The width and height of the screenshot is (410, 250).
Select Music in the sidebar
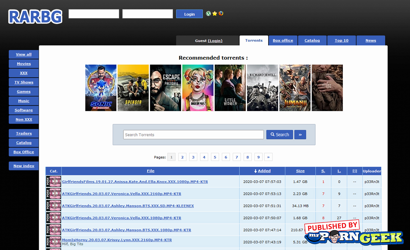(24, 101)
